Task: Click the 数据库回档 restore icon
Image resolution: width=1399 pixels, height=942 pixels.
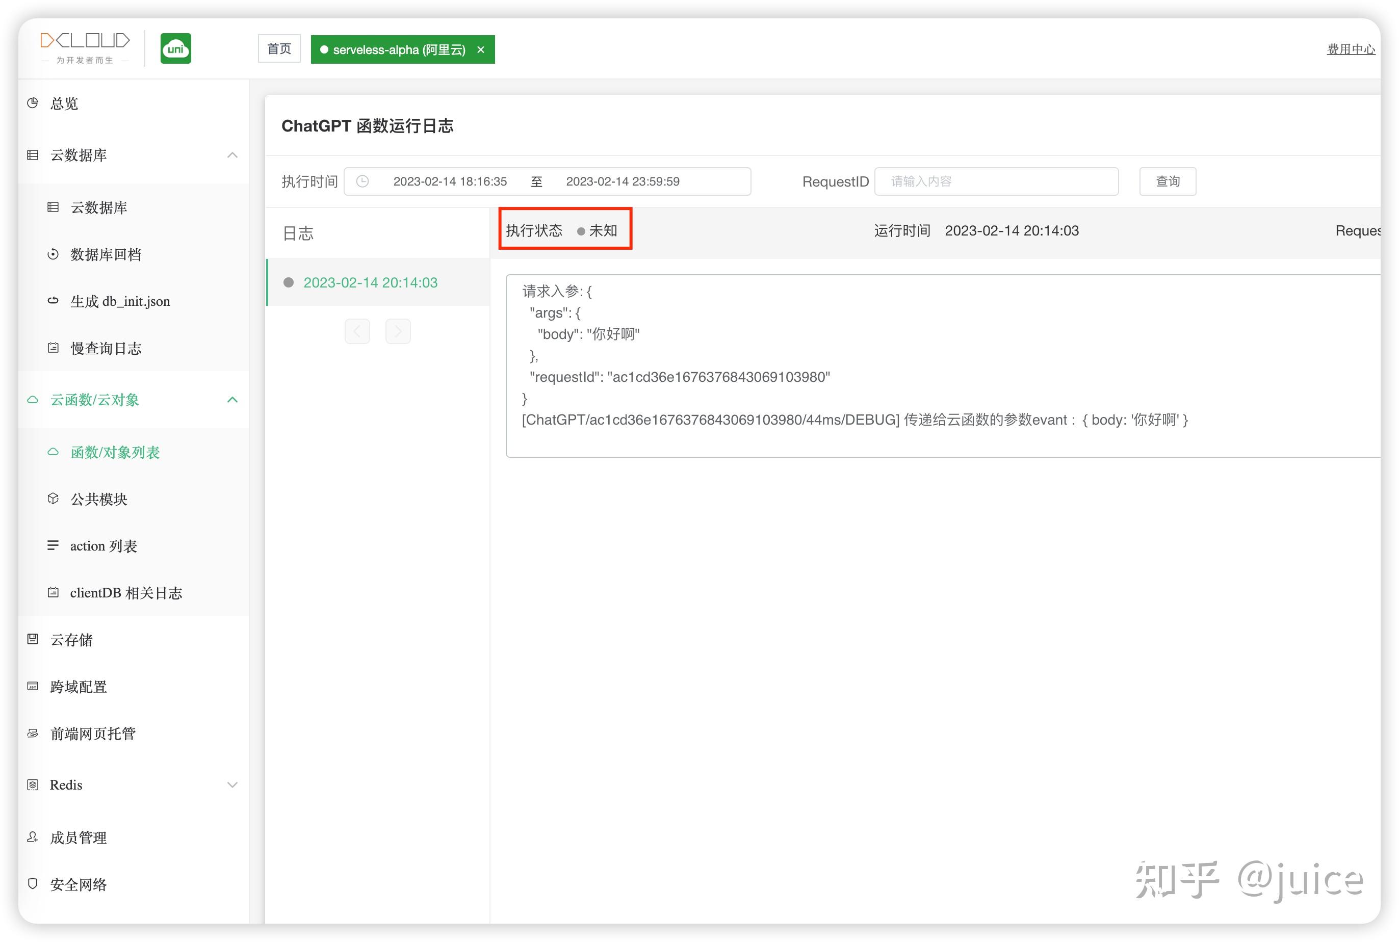Action: point(53,254)
